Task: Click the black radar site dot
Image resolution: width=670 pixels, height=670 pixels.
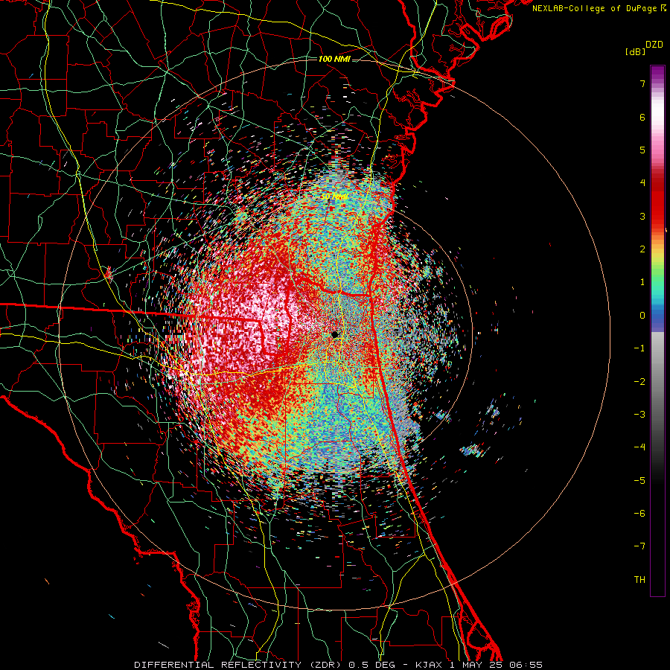Action: pos(335,334)
